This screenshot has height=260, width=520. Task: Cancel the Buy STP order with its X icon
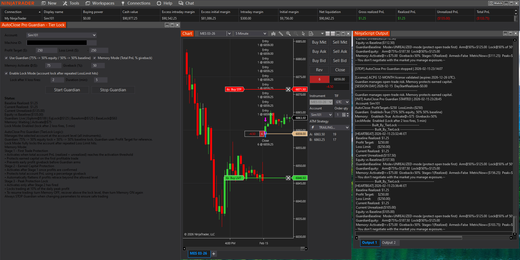288,89
